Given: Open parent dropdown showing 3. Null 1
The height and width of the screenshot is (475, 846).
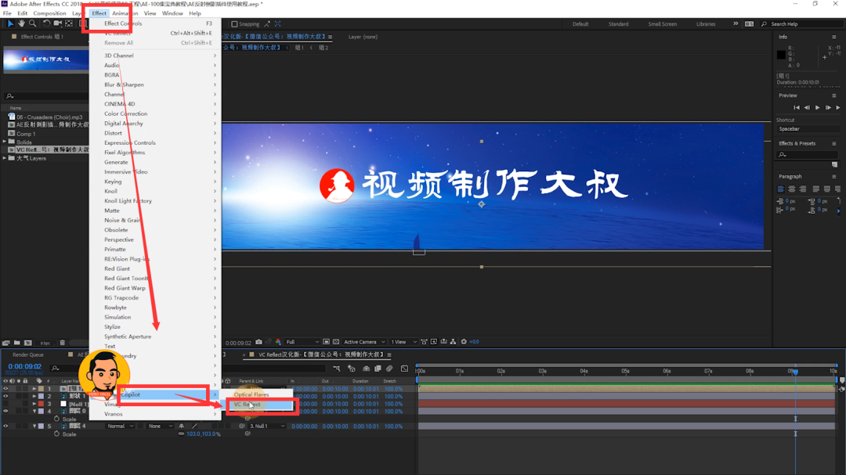Looking at the screenshot, I should click(x=266, y=426).
